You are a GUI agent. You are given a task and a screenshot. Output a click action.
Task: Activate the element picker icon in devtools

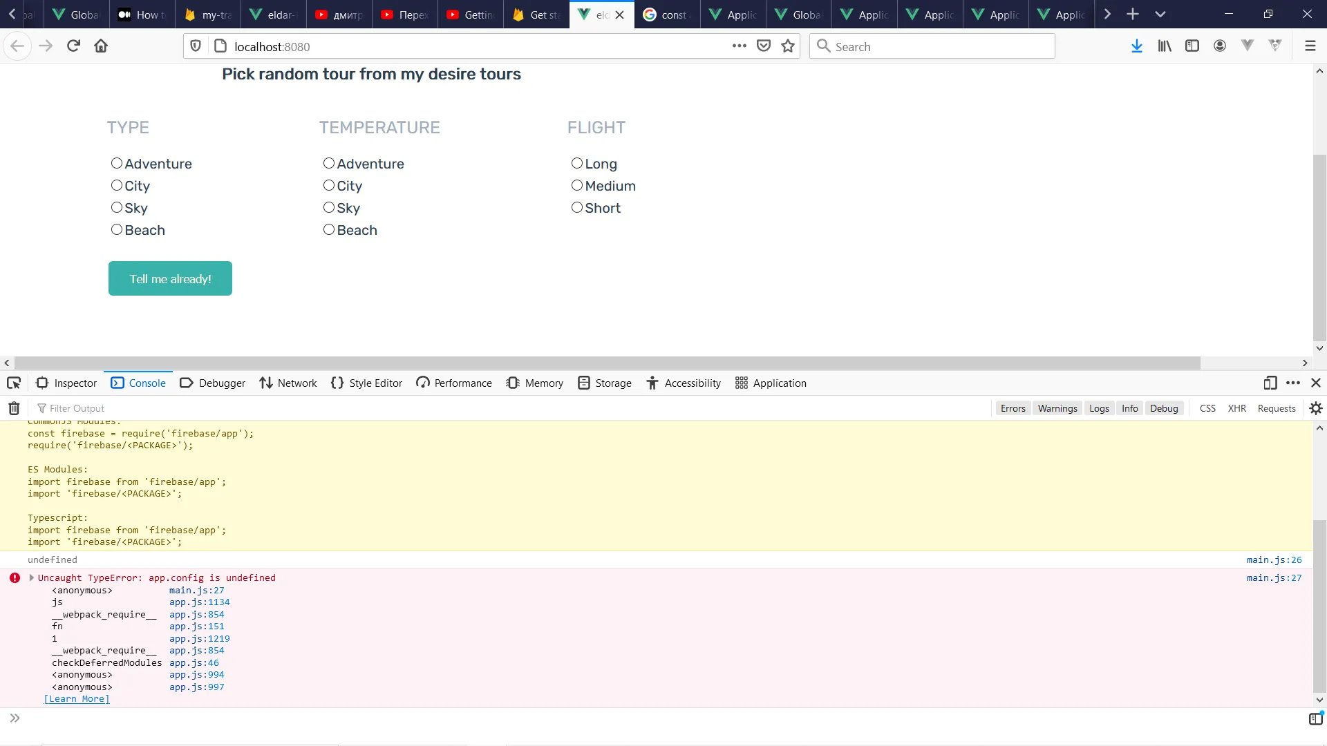[14, 383]
